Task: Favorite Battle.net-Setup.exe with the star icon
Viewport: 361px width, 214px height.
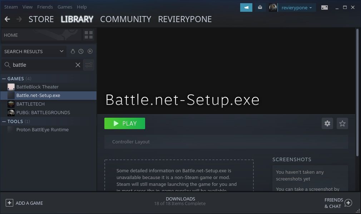Action: [342, 123]
